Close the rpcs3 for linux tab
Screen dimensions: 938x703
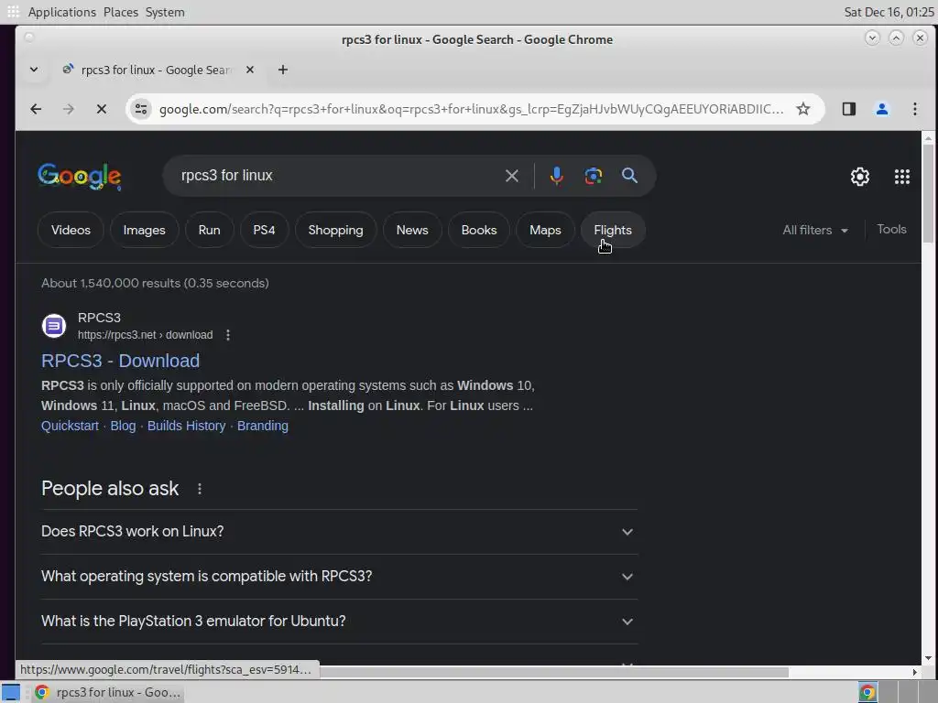coord(250,70)
